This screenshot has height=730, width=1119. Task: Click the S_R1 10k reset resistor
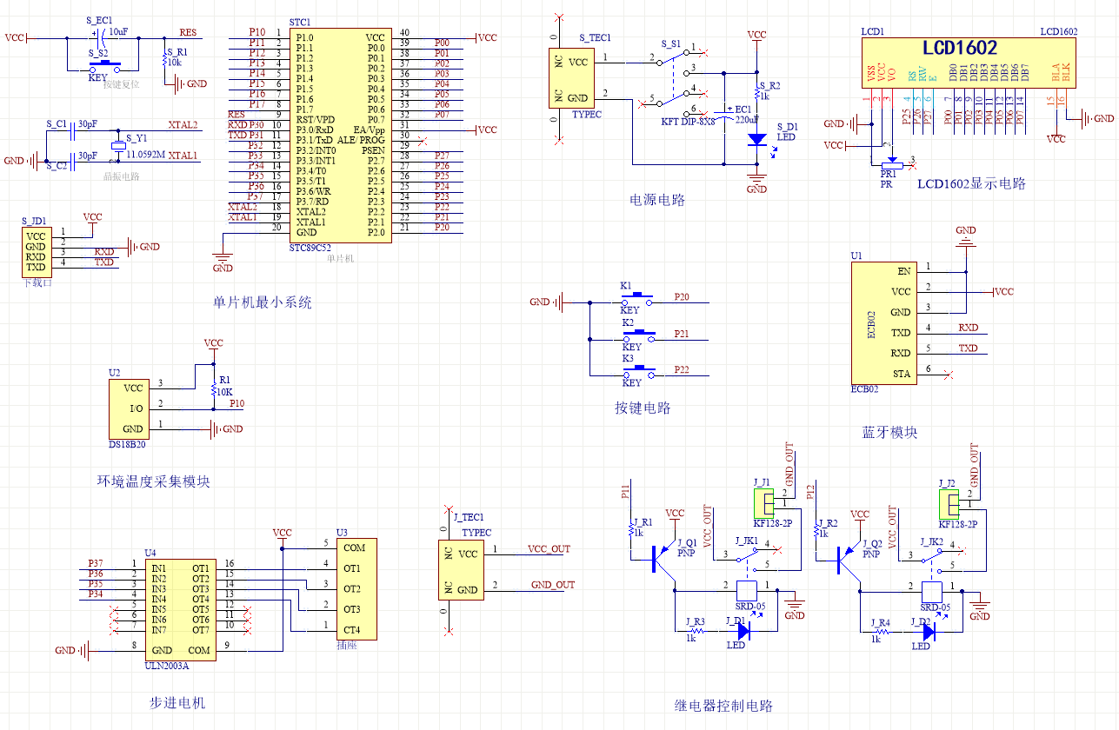[164, 61]
